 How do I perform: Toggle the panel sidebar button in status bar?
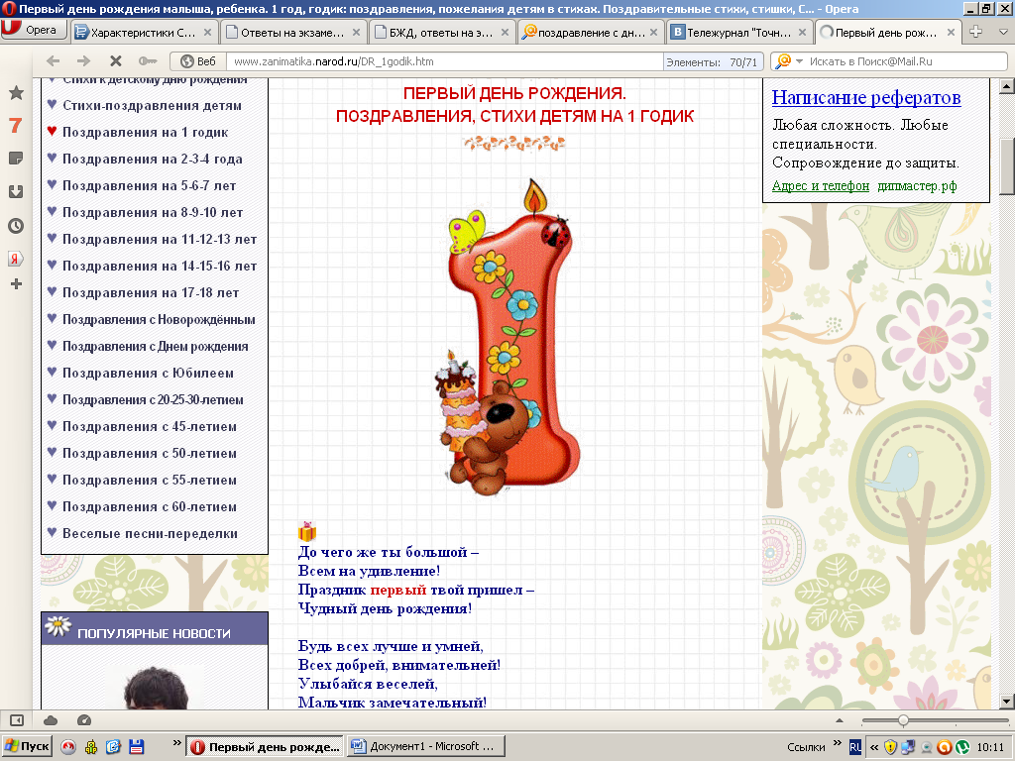point(17,720)
